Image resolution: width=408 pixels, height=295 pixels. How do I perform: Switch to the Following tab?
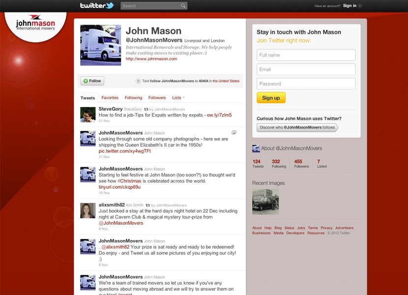[x=134, y=98]
